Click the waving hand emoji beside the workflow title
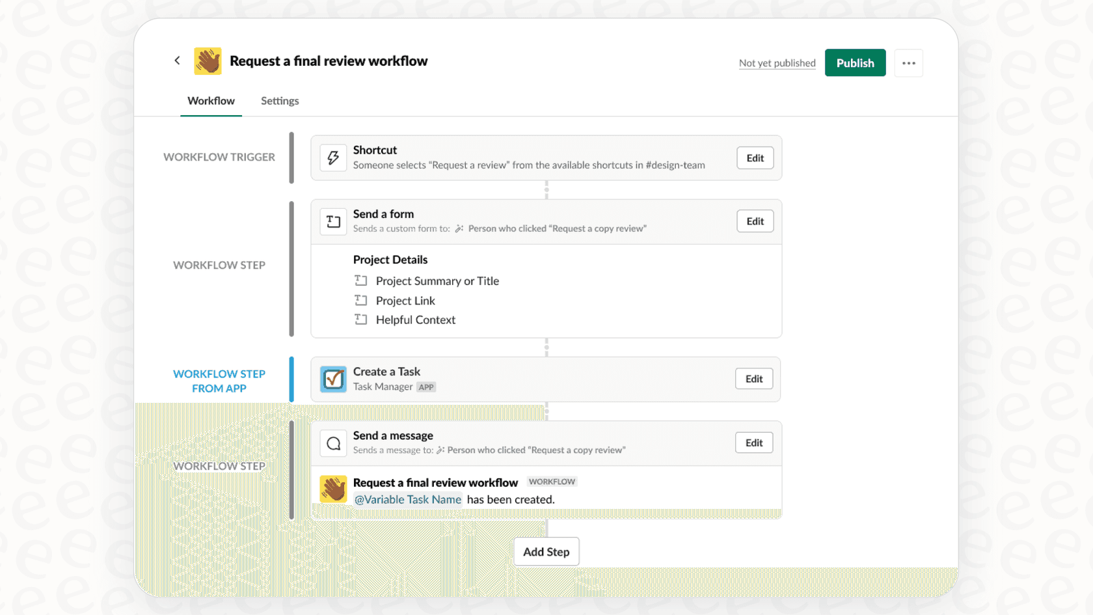1093x615 pixels. click(208, 61)
